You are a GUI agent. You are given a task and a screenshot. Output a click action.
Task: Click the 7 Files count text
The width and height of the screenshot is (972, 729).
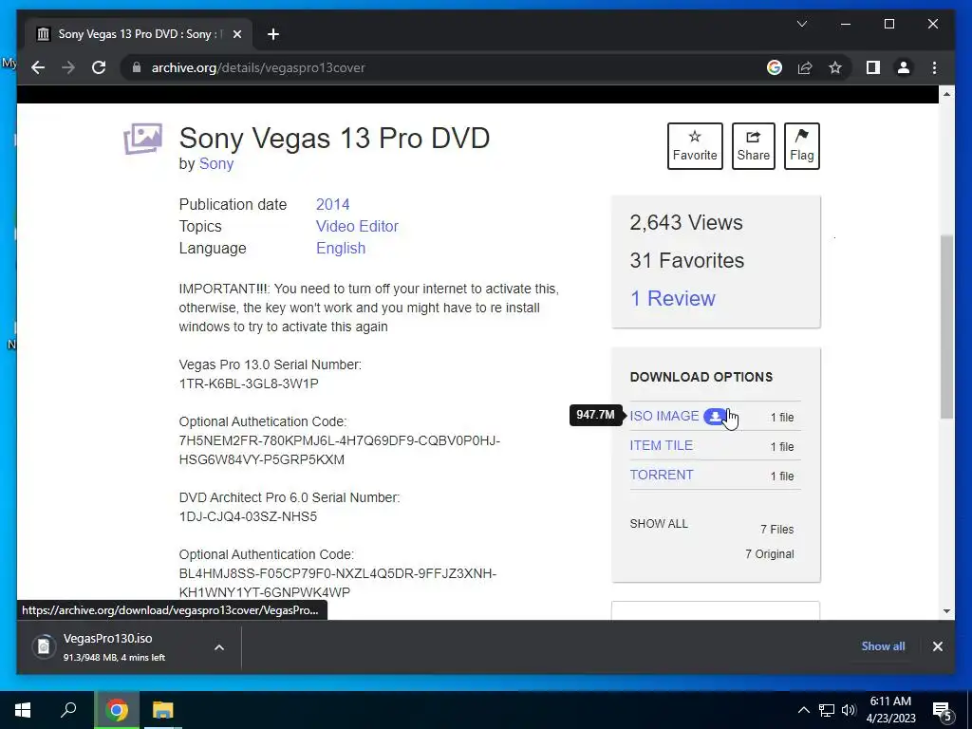point(776,530)
